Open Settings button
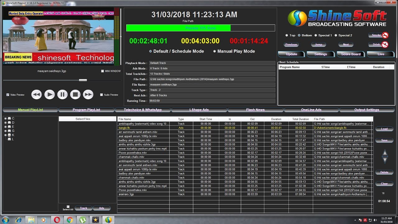The width and height of the screenshot is (398, 224). pyautogui.click(x=321, y=54)
